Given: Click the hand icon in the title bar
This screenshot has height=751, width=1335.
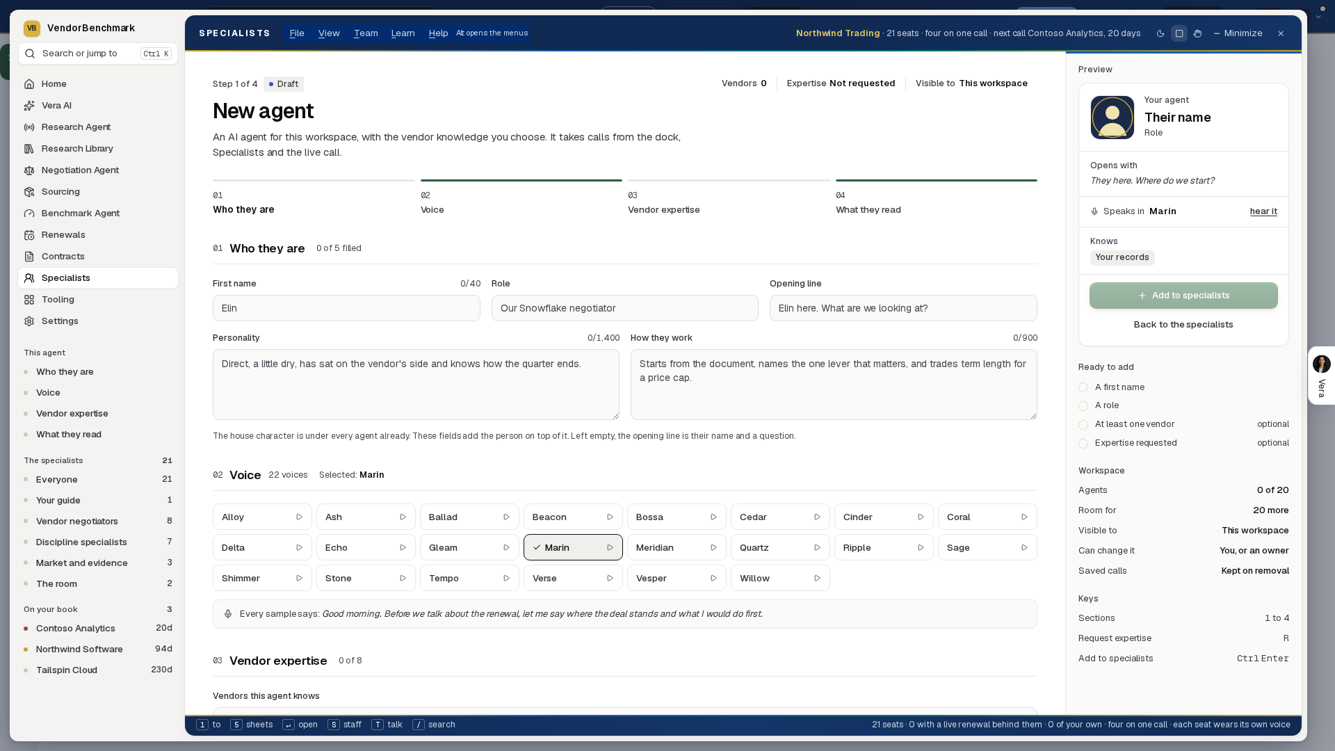Looking at the screenshot, I should pos(1197,33).
